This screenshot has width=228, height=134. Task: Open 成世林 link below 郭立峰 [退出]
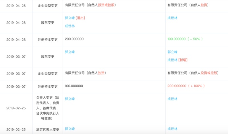tap(70, 26)
